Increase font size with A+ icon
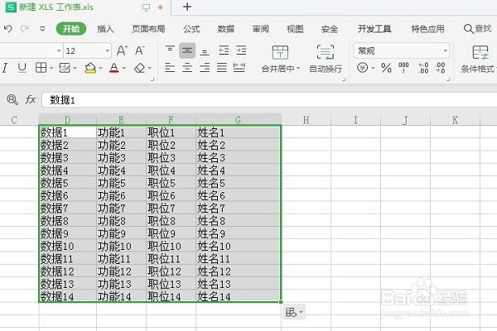This screenshot has height=331, width=497. click(122, 50)
